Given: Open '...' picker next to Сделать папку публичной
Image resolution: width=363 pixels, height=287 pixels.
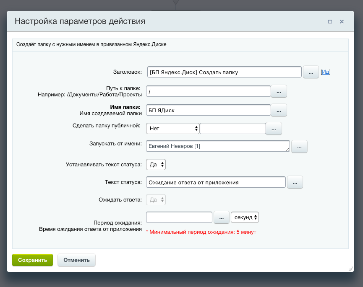Looking at the screenshot, I should (x=274, y=129).
